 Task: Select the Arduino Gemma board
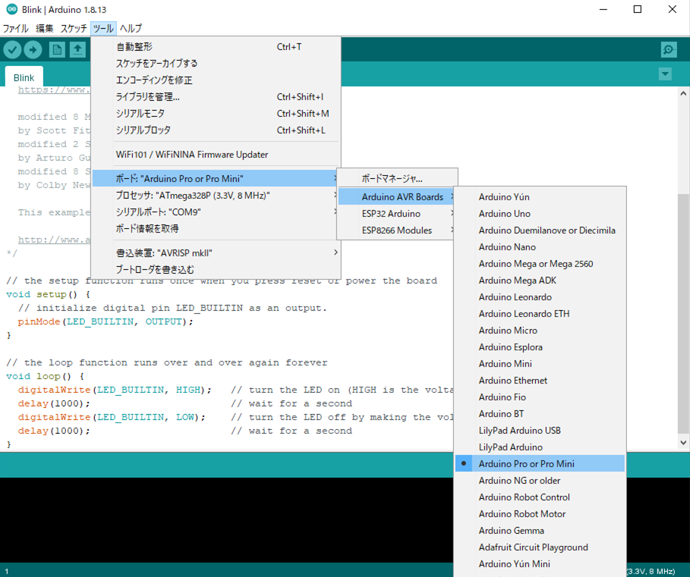(x=540, y=531)
